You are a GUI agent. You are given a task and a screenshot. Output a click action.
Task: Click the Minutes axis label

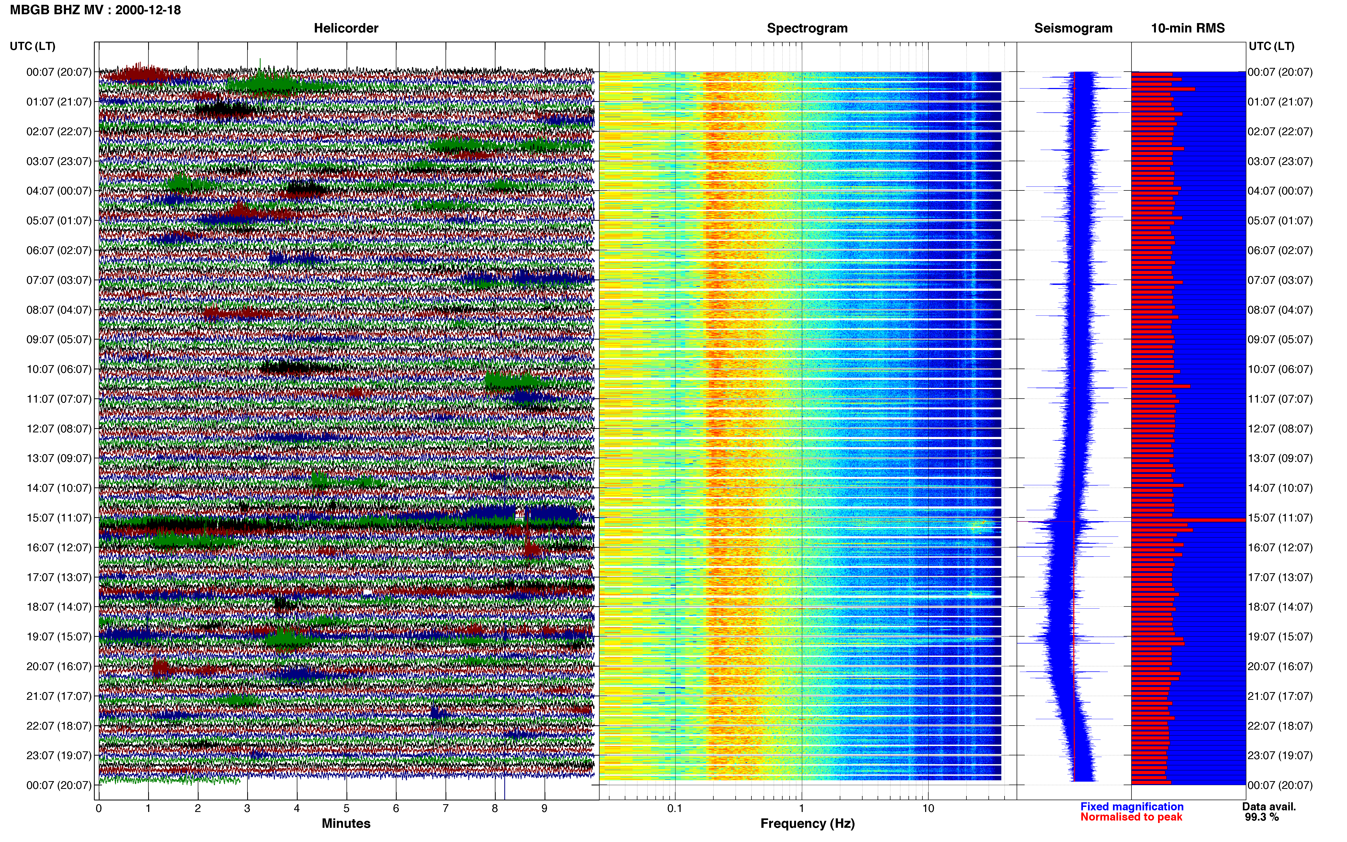pos(346,823)
